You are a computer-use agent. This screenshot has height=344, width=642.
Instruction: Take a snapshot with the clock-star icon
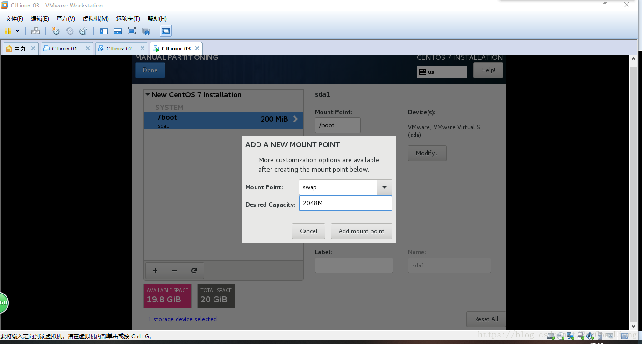(x=56, y=31)
